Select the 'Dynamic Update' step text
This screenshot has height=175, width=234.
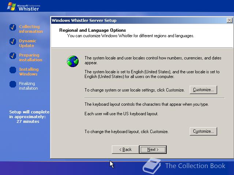click(28, 43)
